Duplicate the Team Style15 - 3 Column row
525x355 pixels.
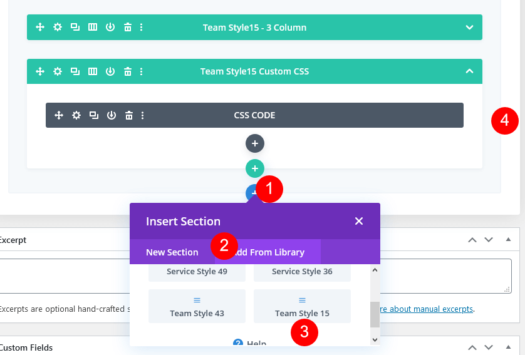pos(75,27)
